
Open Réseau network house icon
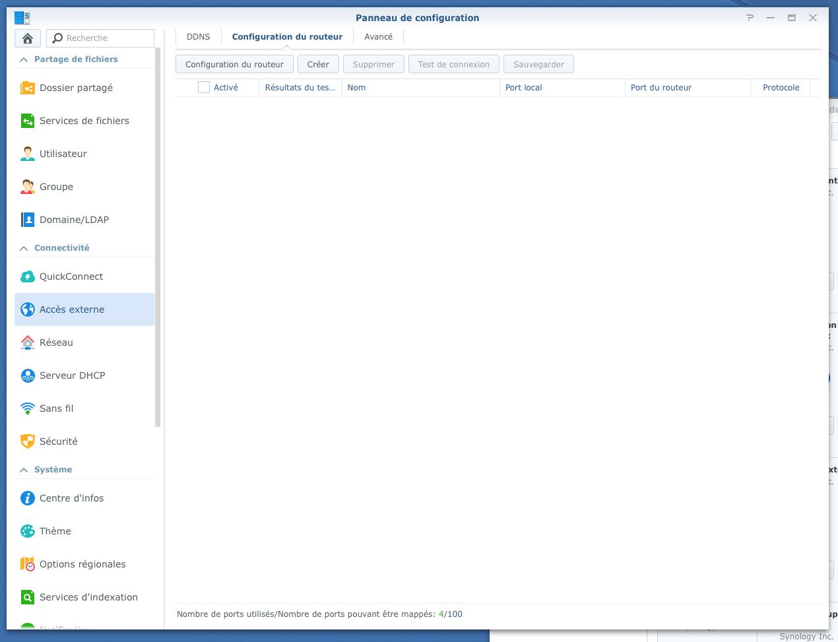click(x=28, y=342)
